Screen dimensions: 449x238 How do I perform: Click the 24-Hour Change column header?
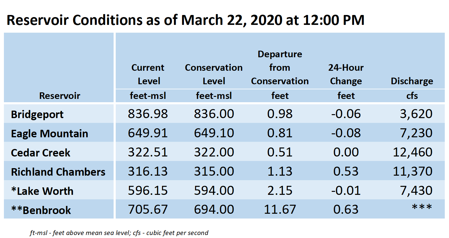(346, 74)
